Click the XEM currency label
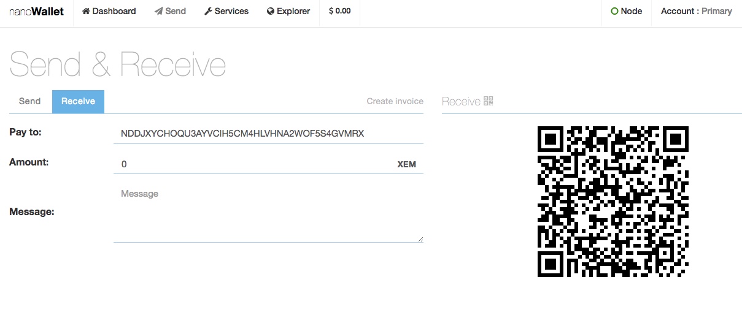742x334 pixels. [x=407, y=164]
